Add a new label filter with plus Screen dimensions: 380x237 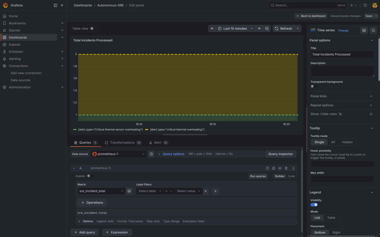(x=215, y=191)
